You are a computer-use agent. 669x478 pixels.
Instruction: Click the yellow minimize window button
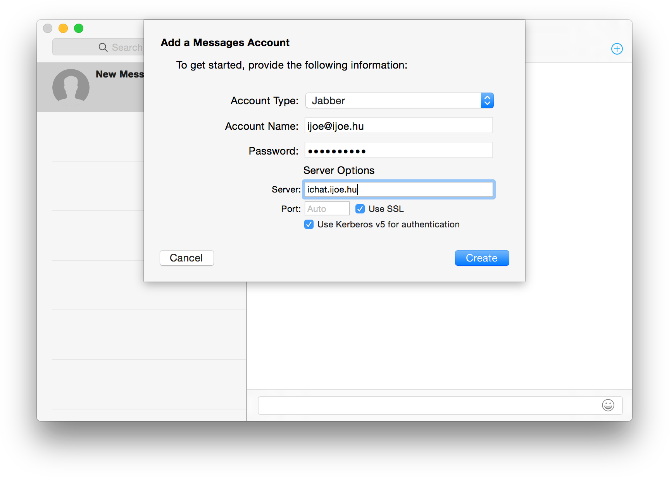coord(63,28)
